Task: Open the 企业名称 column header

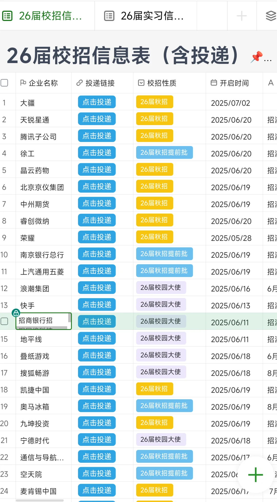Action: (44, 83)
